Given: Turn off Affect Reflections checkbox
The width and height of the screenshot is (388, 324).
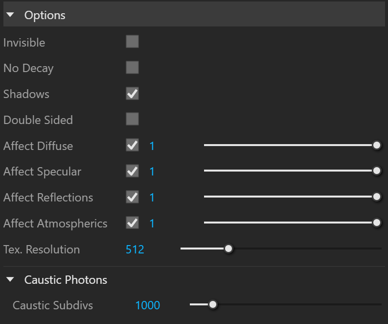Looking at the screenshot, I should (132, 197).
